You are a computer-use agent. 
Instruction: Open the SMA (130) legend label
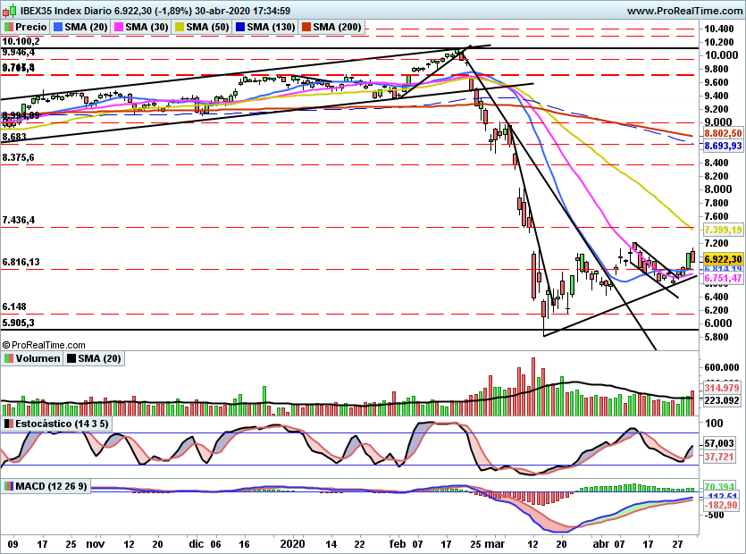coord(272,27)
